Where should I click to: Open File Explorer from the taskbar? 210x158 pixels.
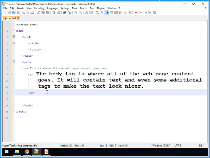[17, 152]
